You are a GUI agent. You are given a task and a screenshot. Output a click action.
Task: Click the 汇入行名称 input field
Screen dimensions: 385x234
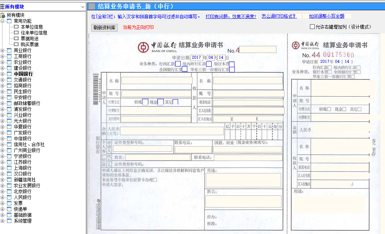pos(248,111)
